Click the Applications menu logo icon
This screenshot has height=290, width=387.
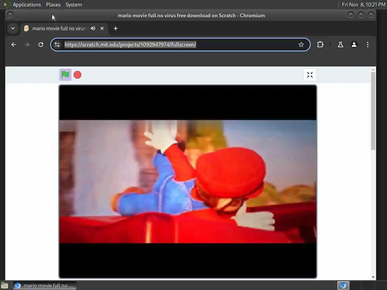(x=7, y=5)
